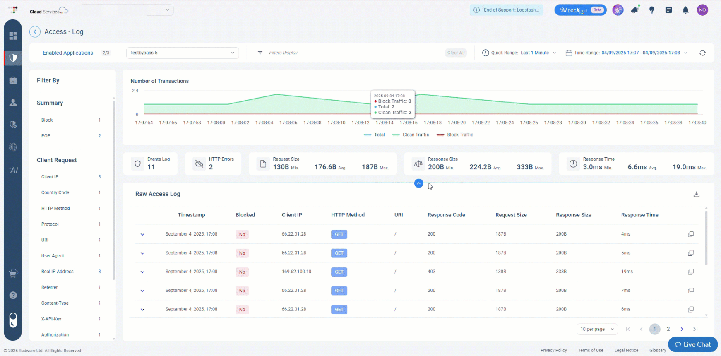Expand the first raw access log row
The width and height of the screenshot is (721, 356).
coord(142,234)
